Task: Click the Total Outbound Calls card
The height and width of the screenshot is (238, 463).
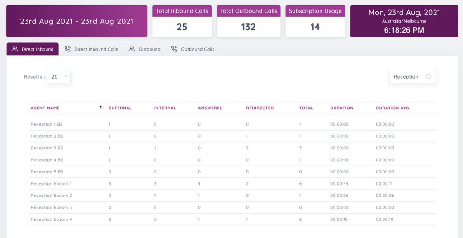Action: [x=248, y=21]
